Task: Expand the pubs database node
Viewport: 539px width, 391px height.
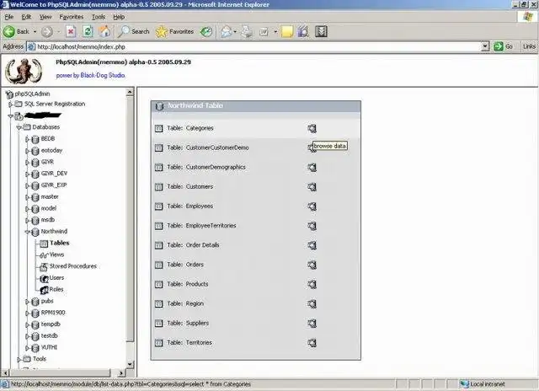Action: coord(27,302)
